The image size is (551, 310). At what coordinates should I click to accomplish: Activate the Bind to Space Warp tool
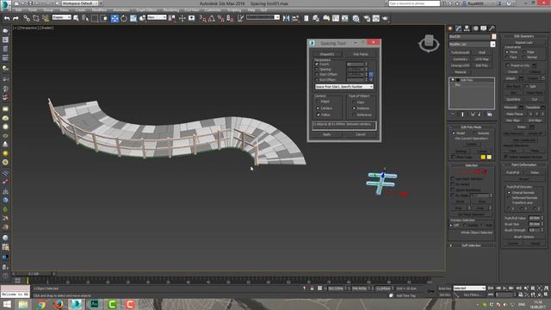pos(46,18)
